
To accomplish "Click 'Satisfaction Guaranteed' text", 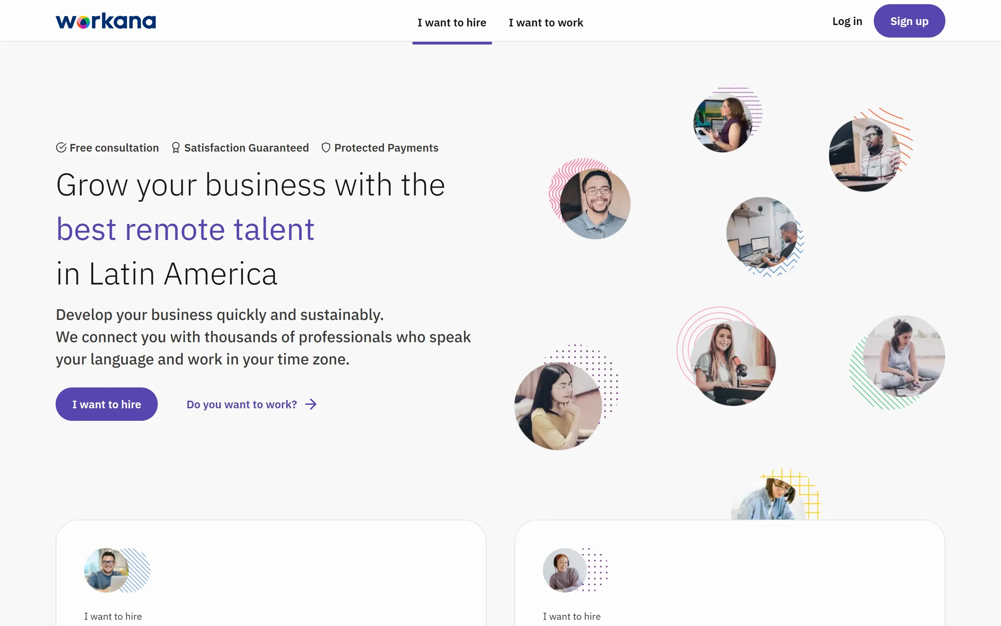I will click(x=246, y=148).
